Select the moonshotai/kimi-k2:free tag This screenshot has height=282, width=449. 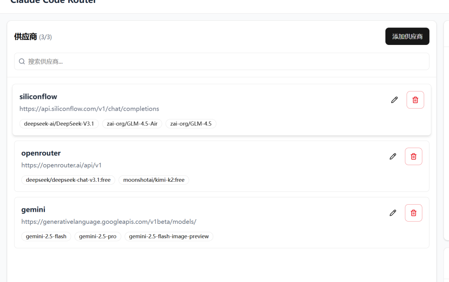point(154,180)
